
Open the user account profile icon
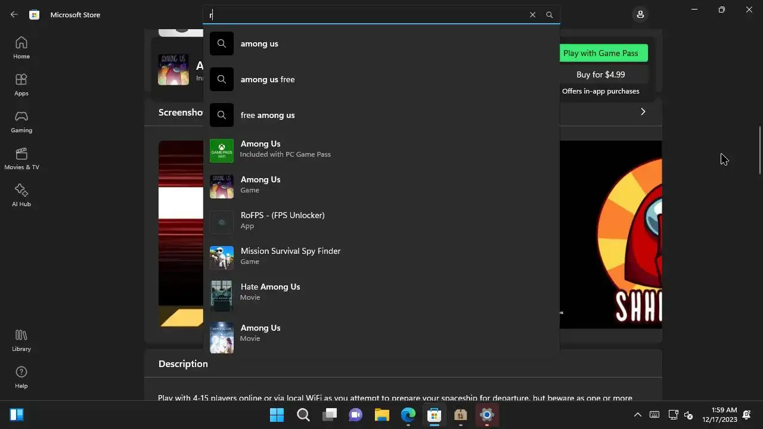(640, 14)
